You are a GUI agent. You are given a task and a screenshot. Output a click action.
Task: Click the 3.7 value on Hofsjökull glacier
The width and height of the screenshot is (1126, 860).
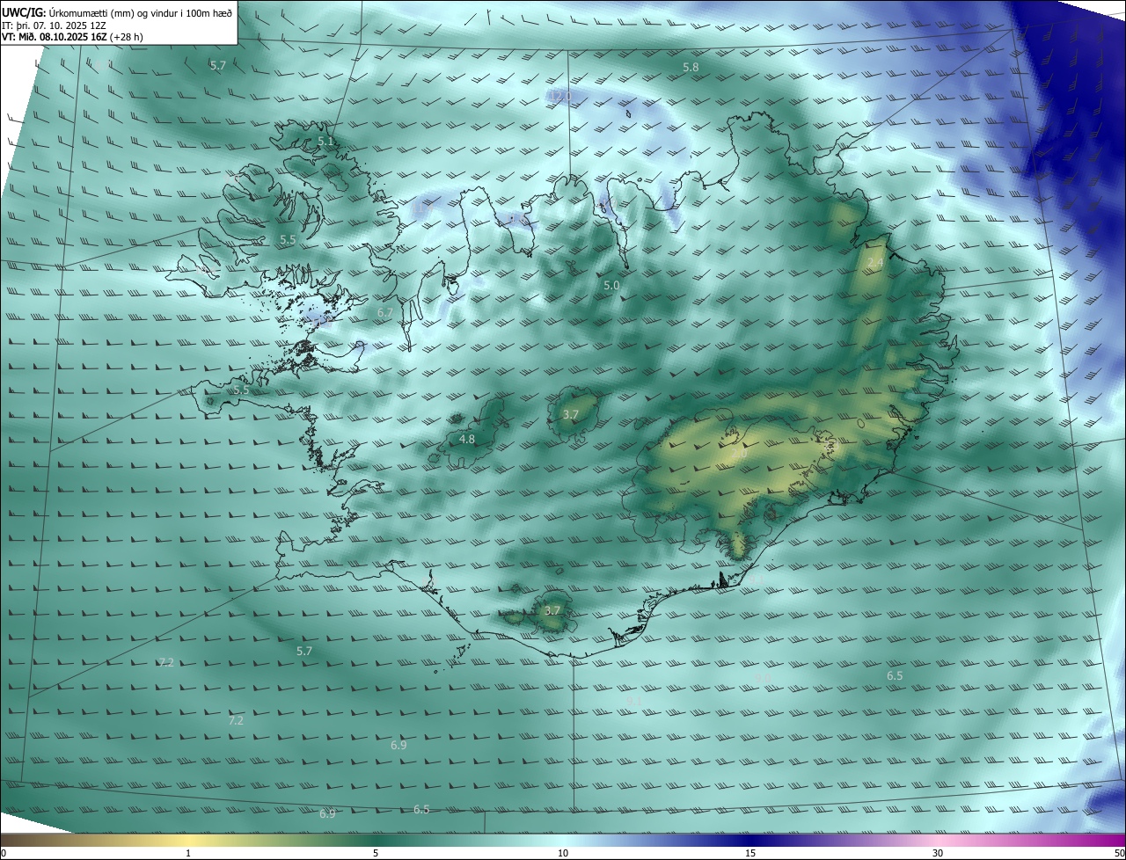[571, 414]
